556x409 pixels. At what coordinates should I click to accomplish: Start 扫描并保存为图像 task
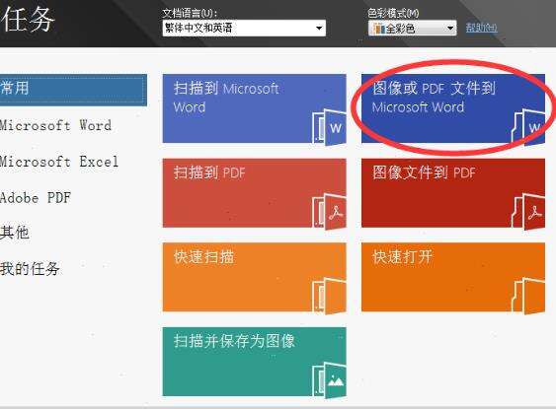coord(254,362)
